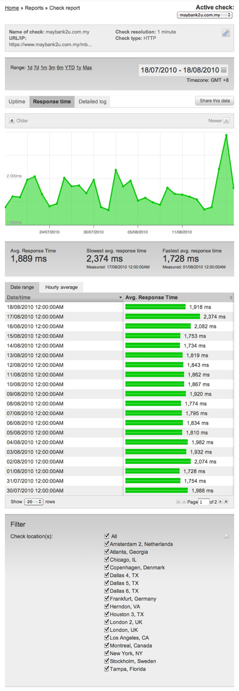
Task: Select the Date range tab
Action: pyautogui.click(x=22, y=287)
